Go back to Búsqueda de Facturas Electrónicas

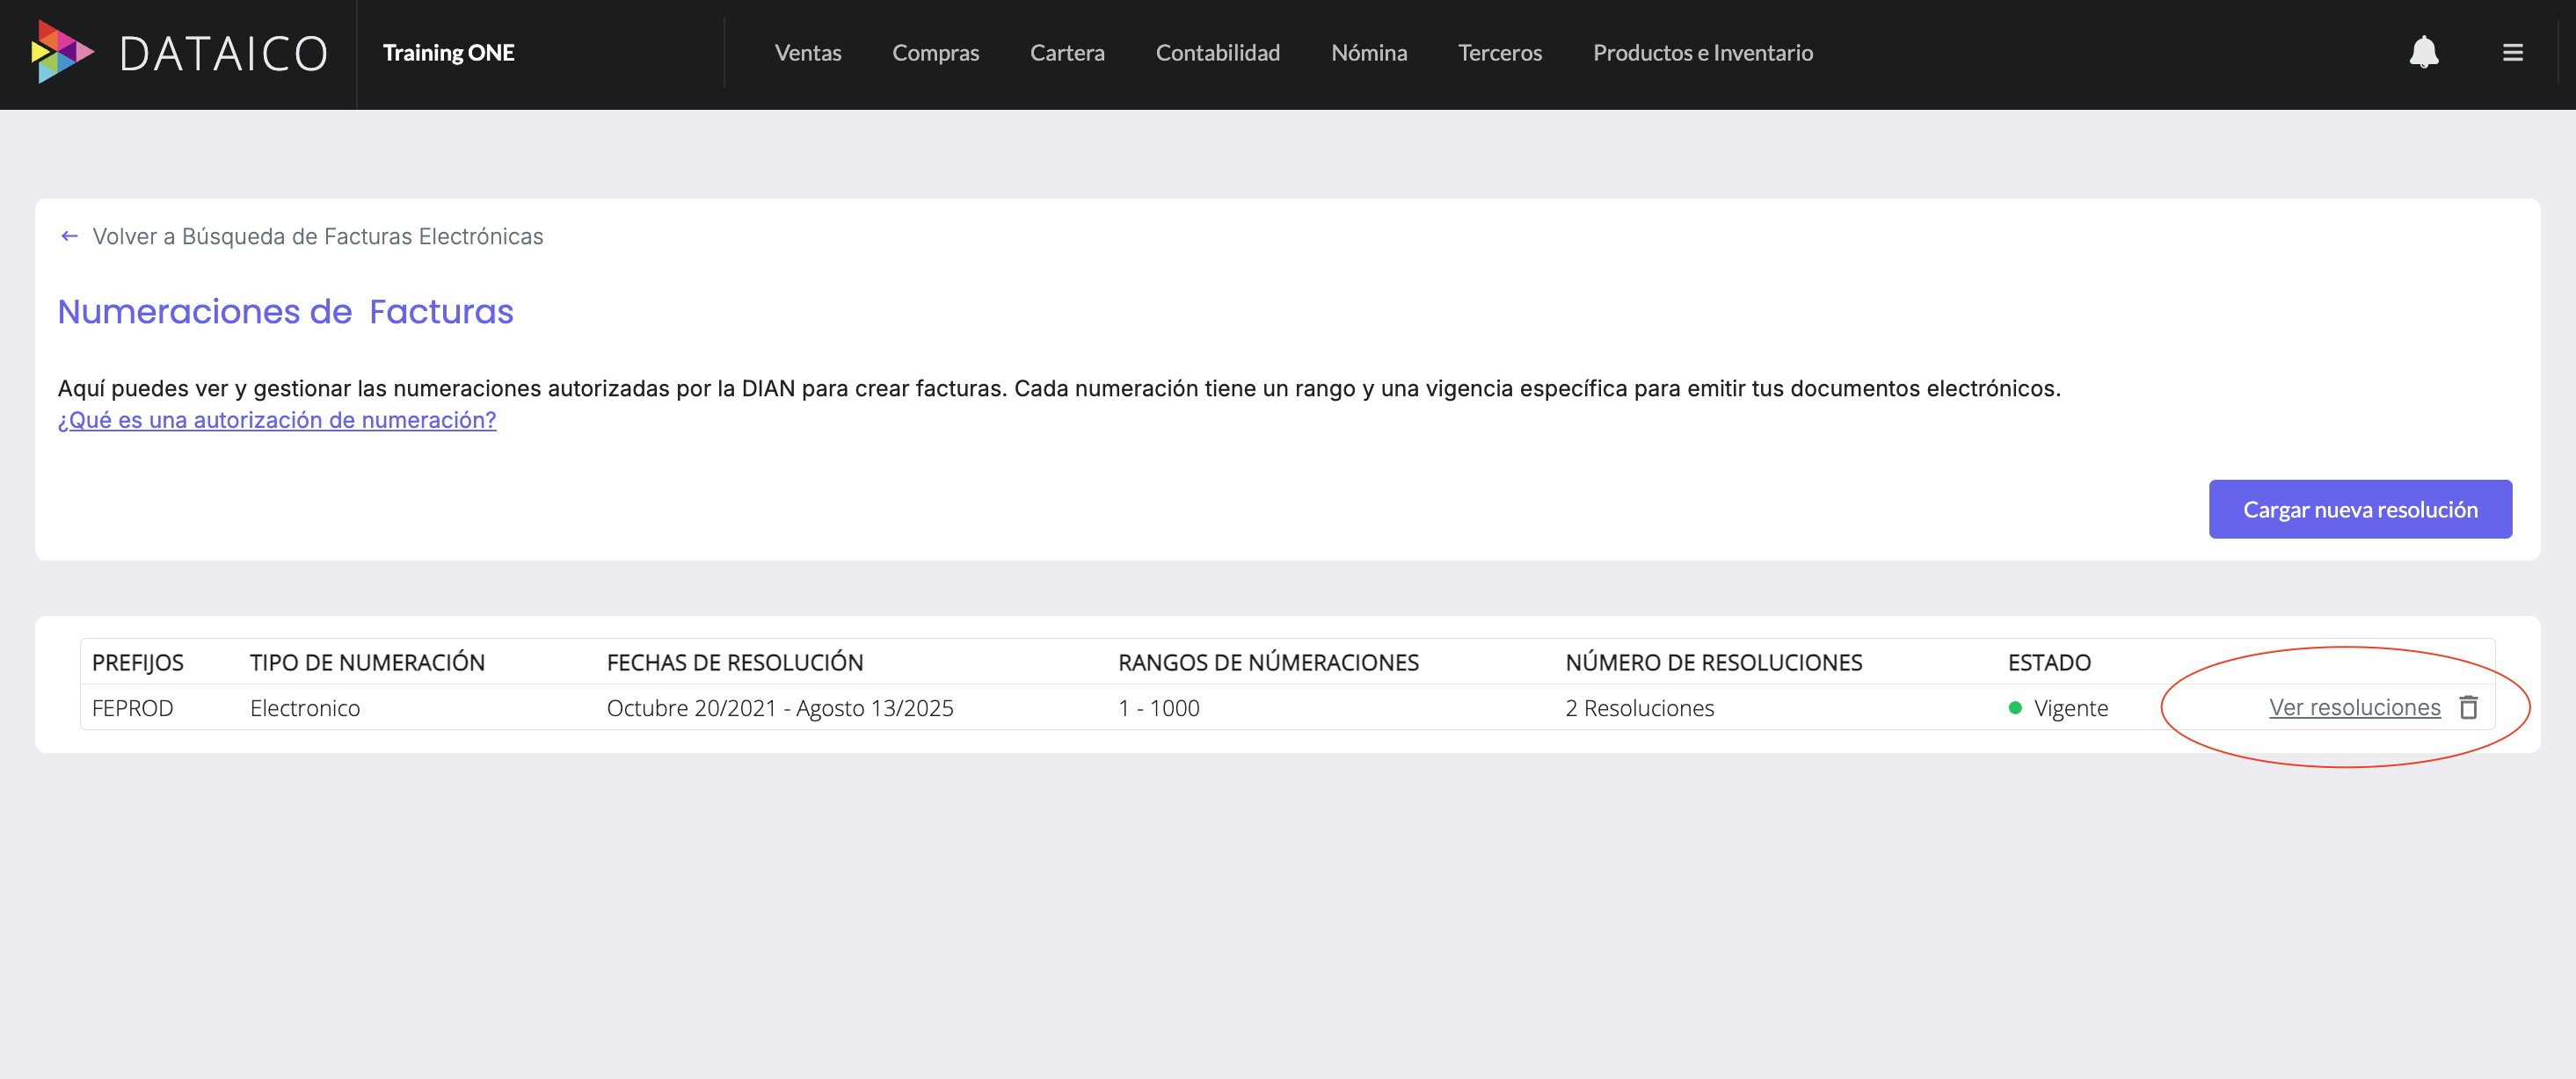318,235
